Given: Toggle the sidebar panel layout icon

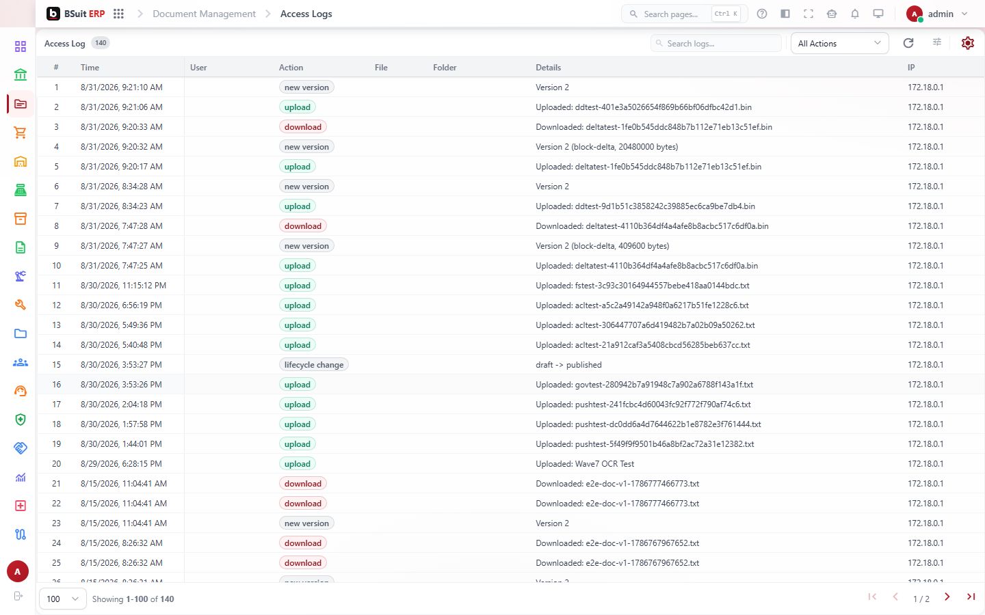Looking at the screenshot, I should [x=785, y=14].
